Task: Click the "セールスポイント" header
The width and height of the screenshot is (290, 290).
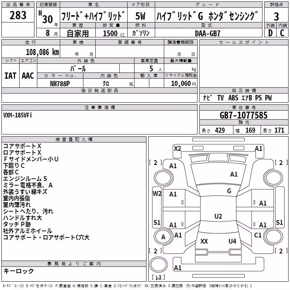Action: (244, 42)
